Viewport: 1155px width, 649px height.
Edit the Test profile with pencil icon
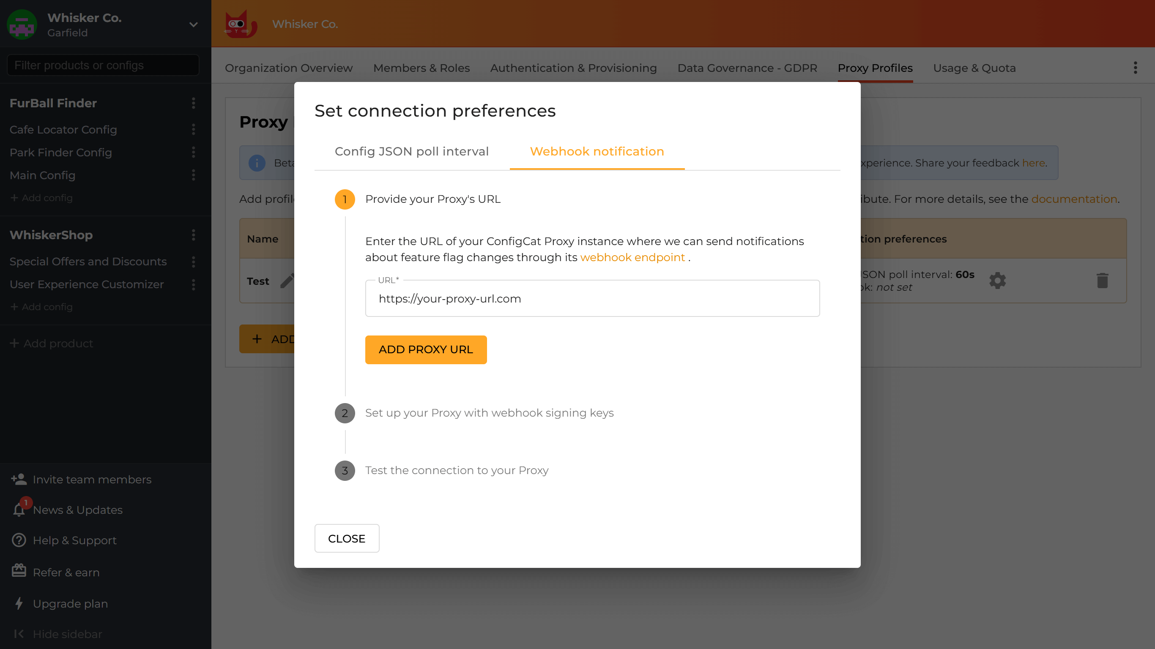[287, 281]
